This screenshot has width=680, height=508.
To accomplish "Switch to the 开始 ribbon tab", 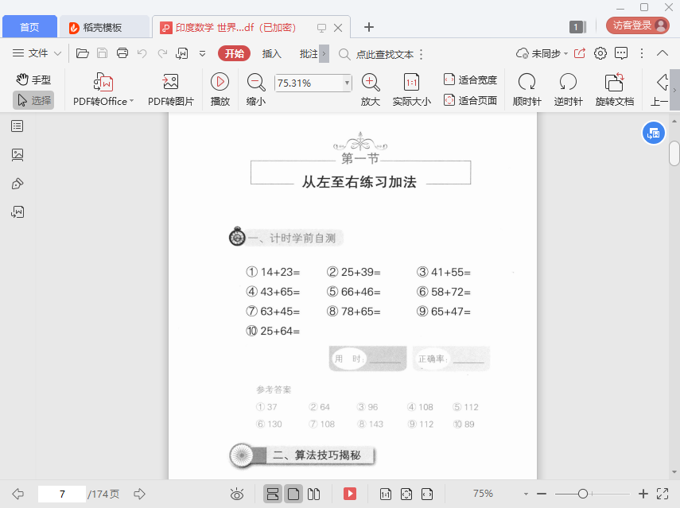I will [234, 53].
